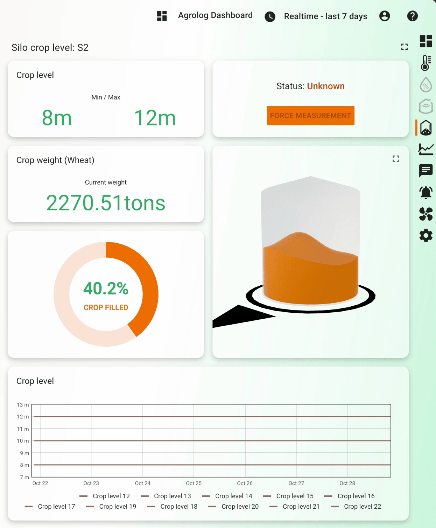Open the analytics line chart icon
The image size is (436, 528).
point(426,150)
